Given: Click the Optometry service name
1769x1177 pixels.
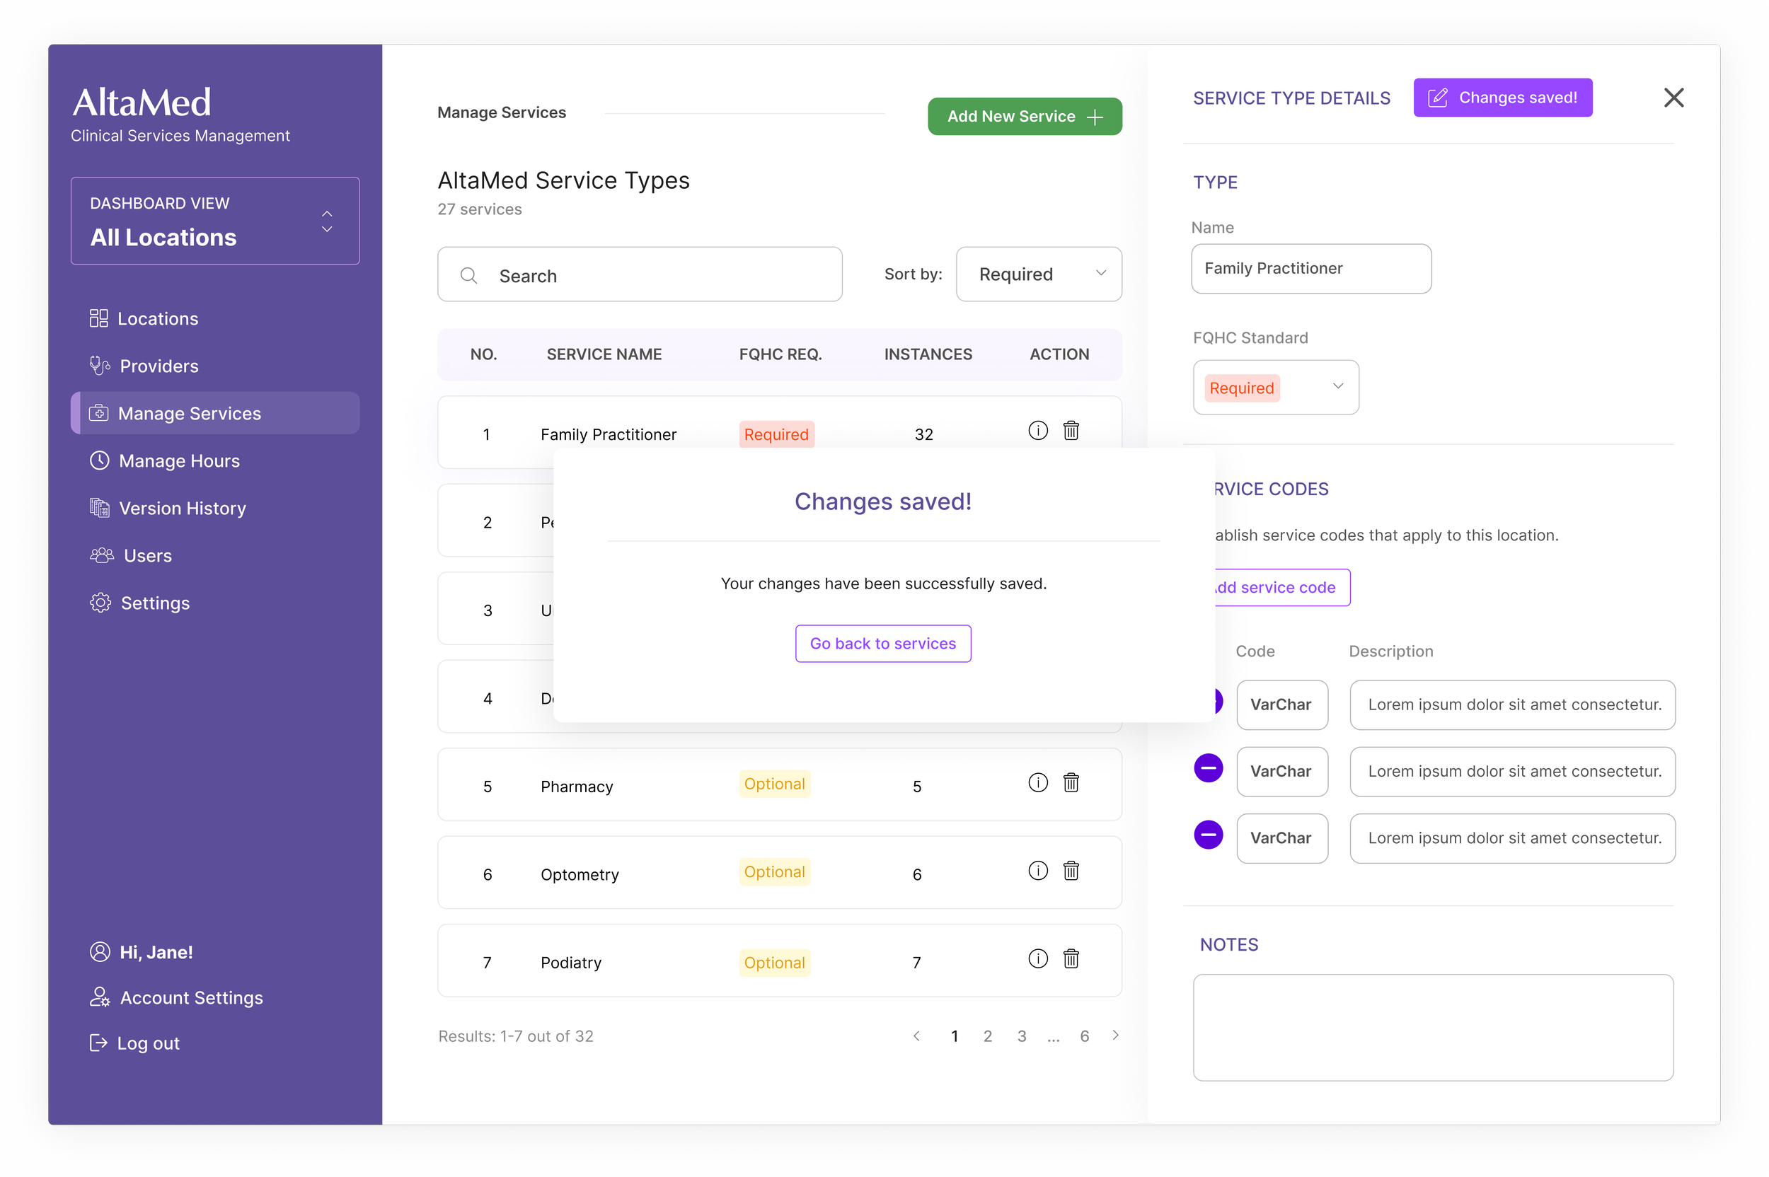Looking at the screenshot, I should [x=580, y=874].
